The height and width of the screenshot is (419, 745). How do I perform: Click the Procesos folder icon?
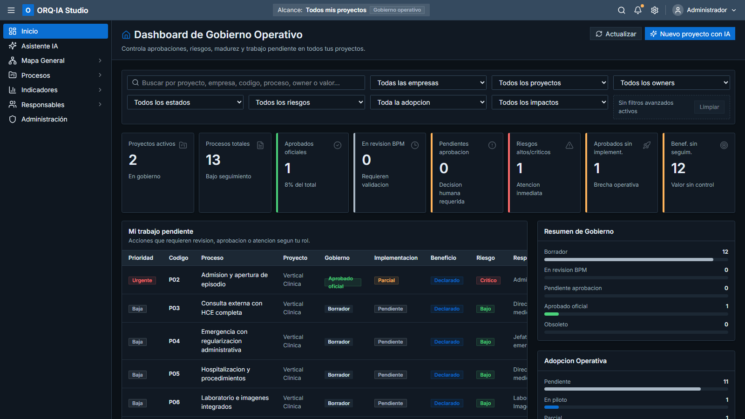[x=13, y=75]
